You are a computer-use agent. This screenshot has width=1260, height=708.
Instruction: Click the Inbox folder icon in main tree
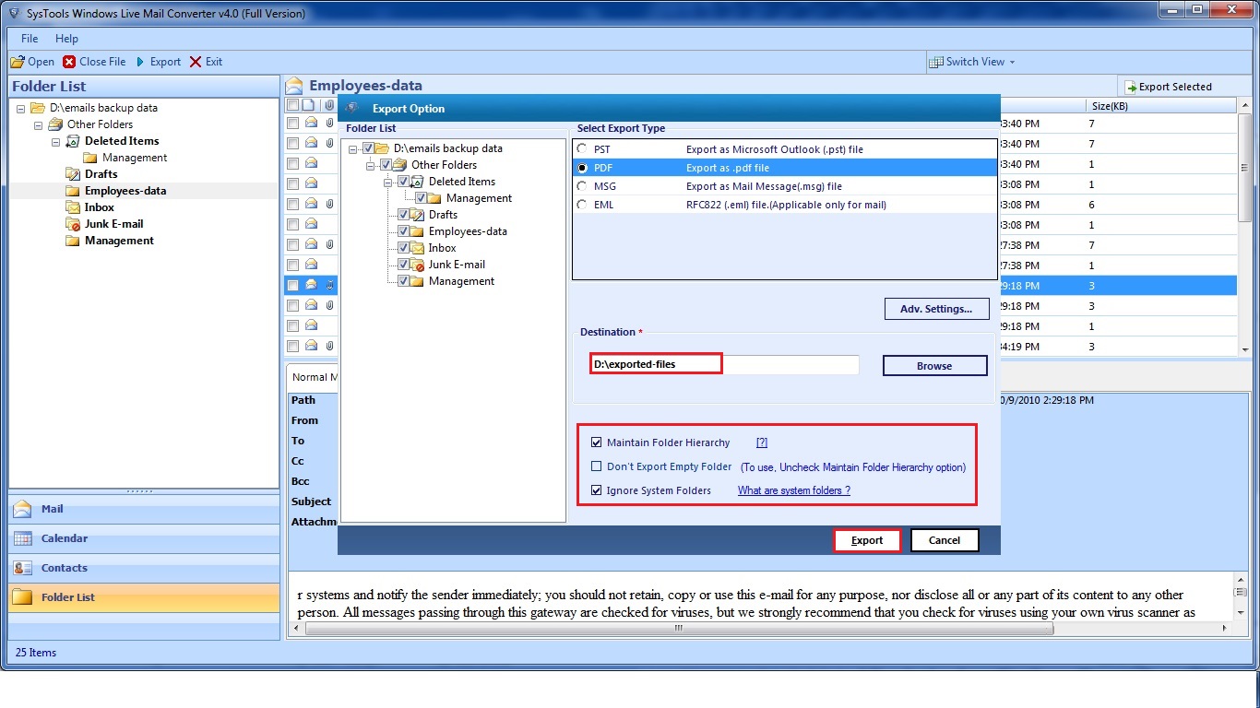tap(73, 207)
